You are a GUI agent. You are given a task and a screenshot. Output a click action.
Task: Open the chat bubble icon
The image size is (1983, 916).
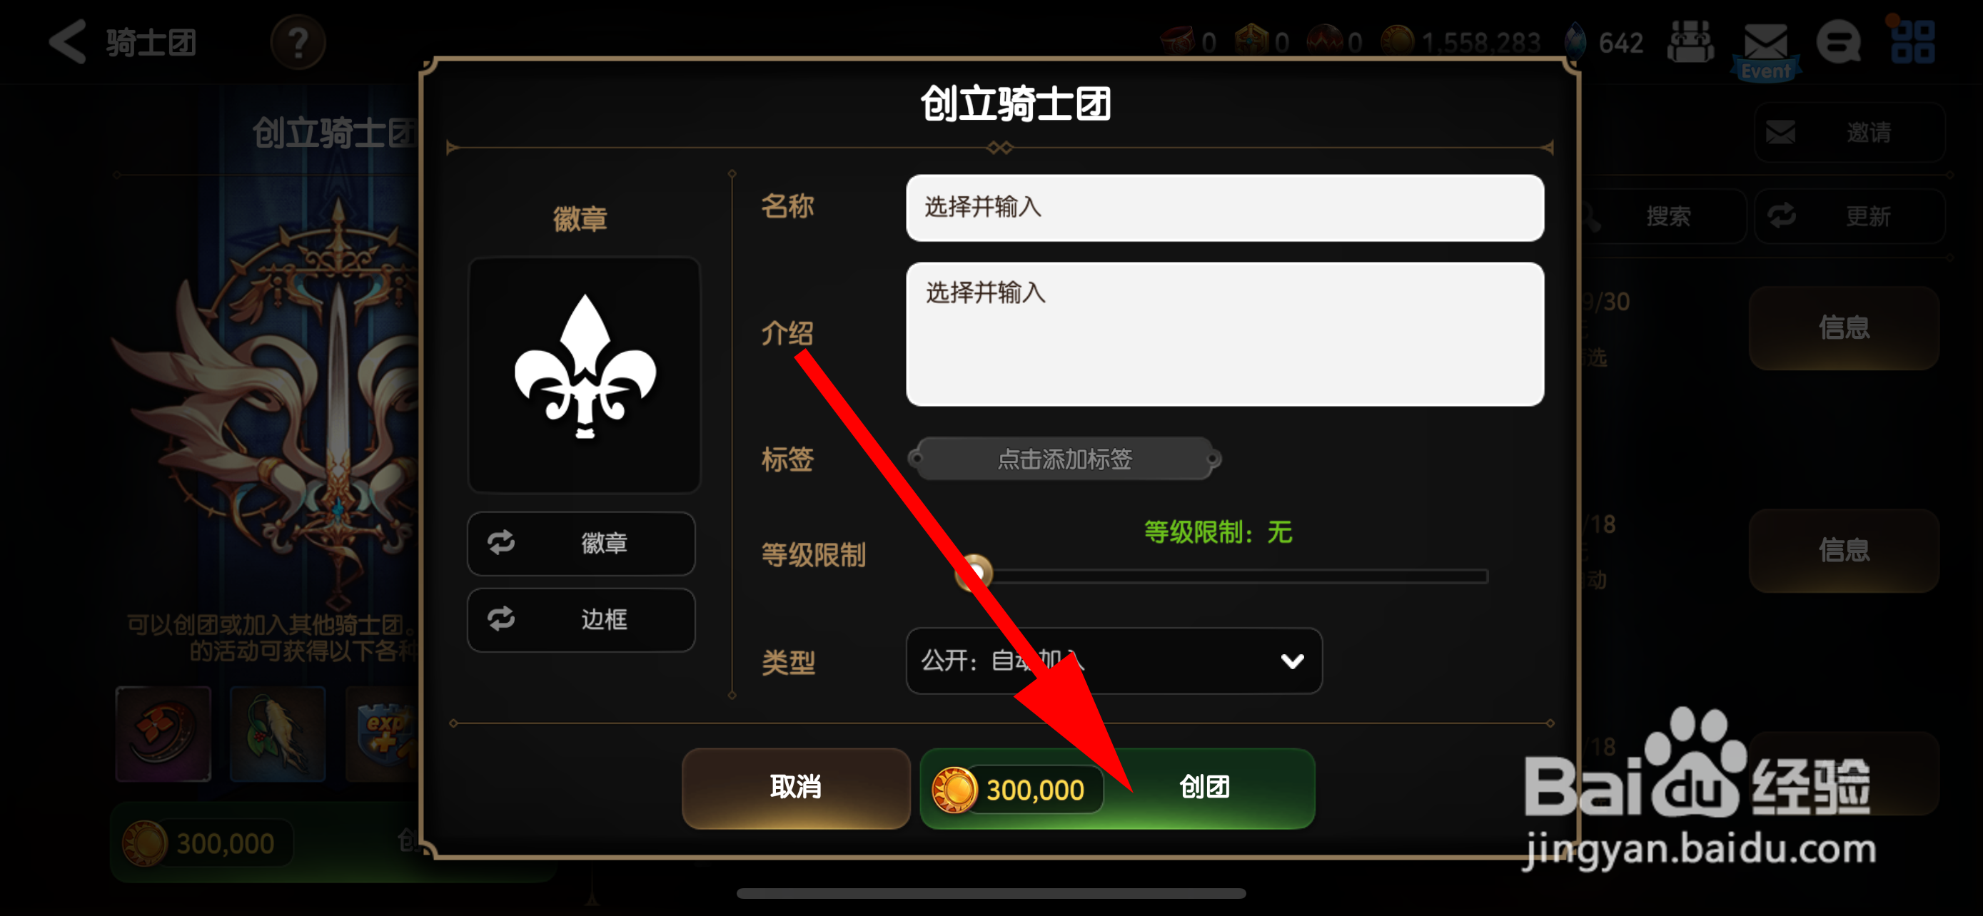(x=1838, y=43)
